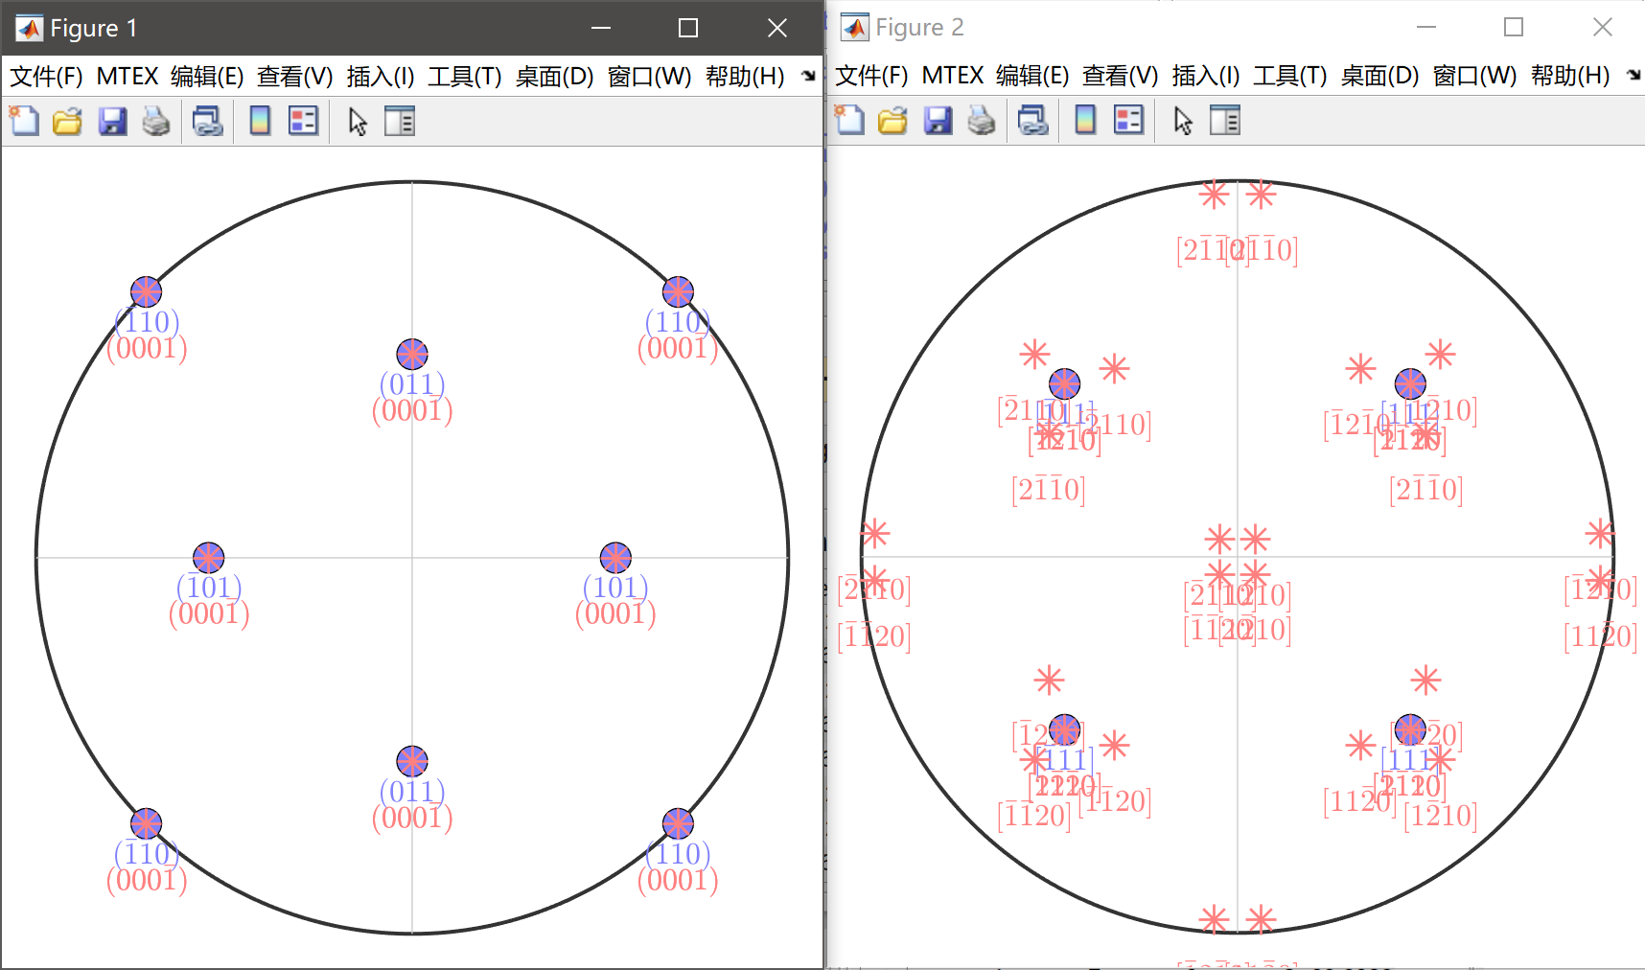Maximize the Figure 1 window
This screenshot has height=970, width=1645.
688,29
